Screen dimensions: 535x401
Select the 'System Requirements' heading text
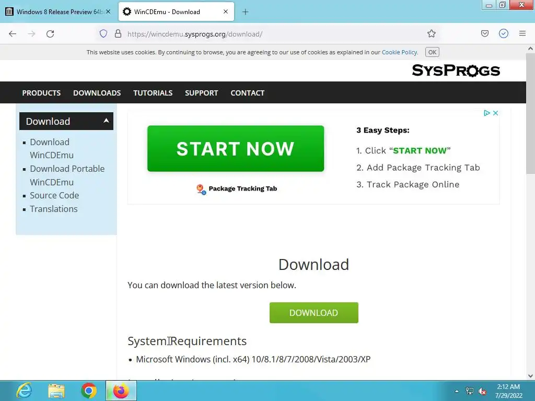187,341
